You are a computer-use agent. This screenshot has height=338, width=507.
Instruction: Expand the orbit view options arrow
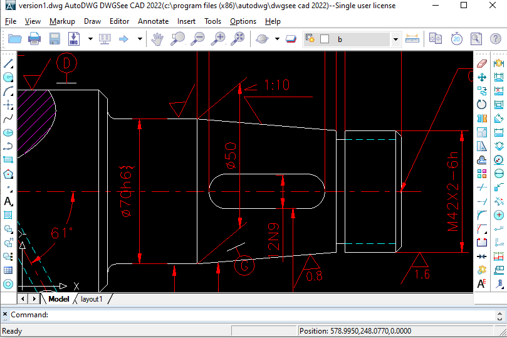click(278, 39)
